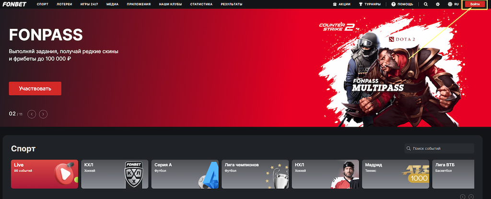The width and height of the screenshot is (491, 199).
Task: Open the Серия А Футбол card
Action: (x=185, y=174)
